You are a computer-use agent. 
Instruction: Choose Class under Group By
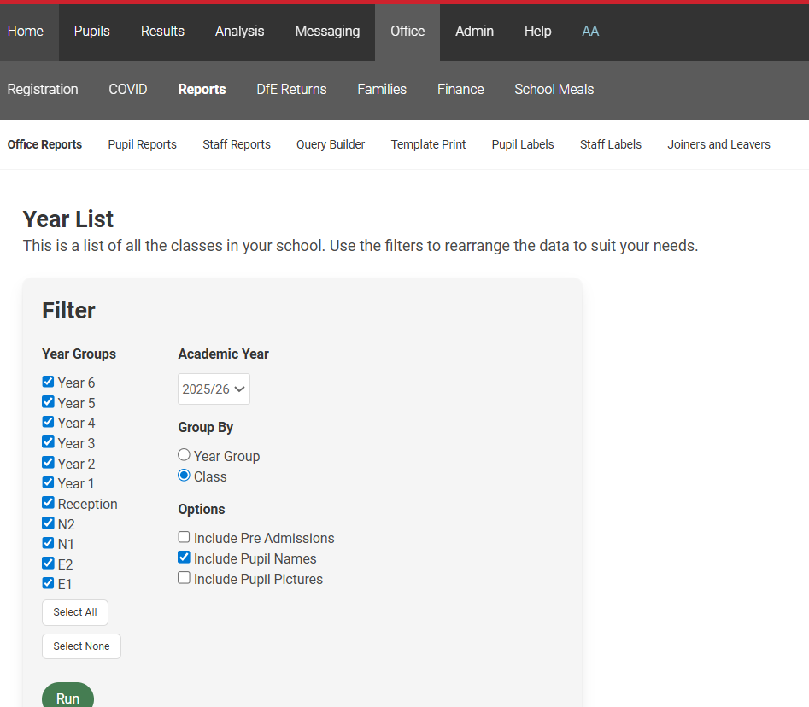[x=184, y=476]
